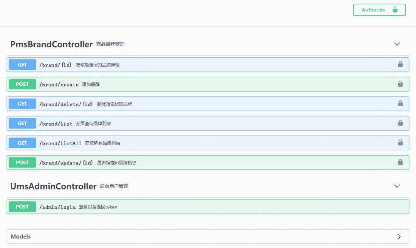
Task: Collapse the PmsBrandController section chevron
Action: pyautogui.click(x=397, y=44)
